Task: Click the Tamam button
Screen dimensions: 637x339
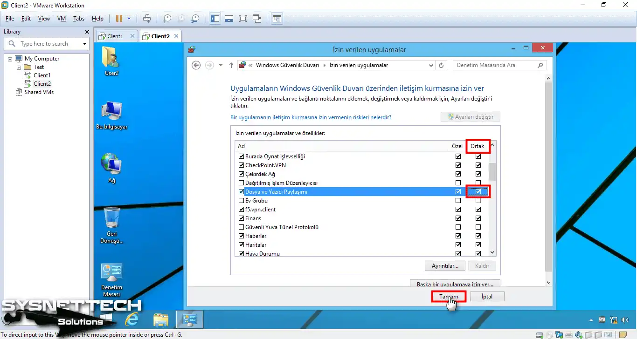Action: click(448, 296)
